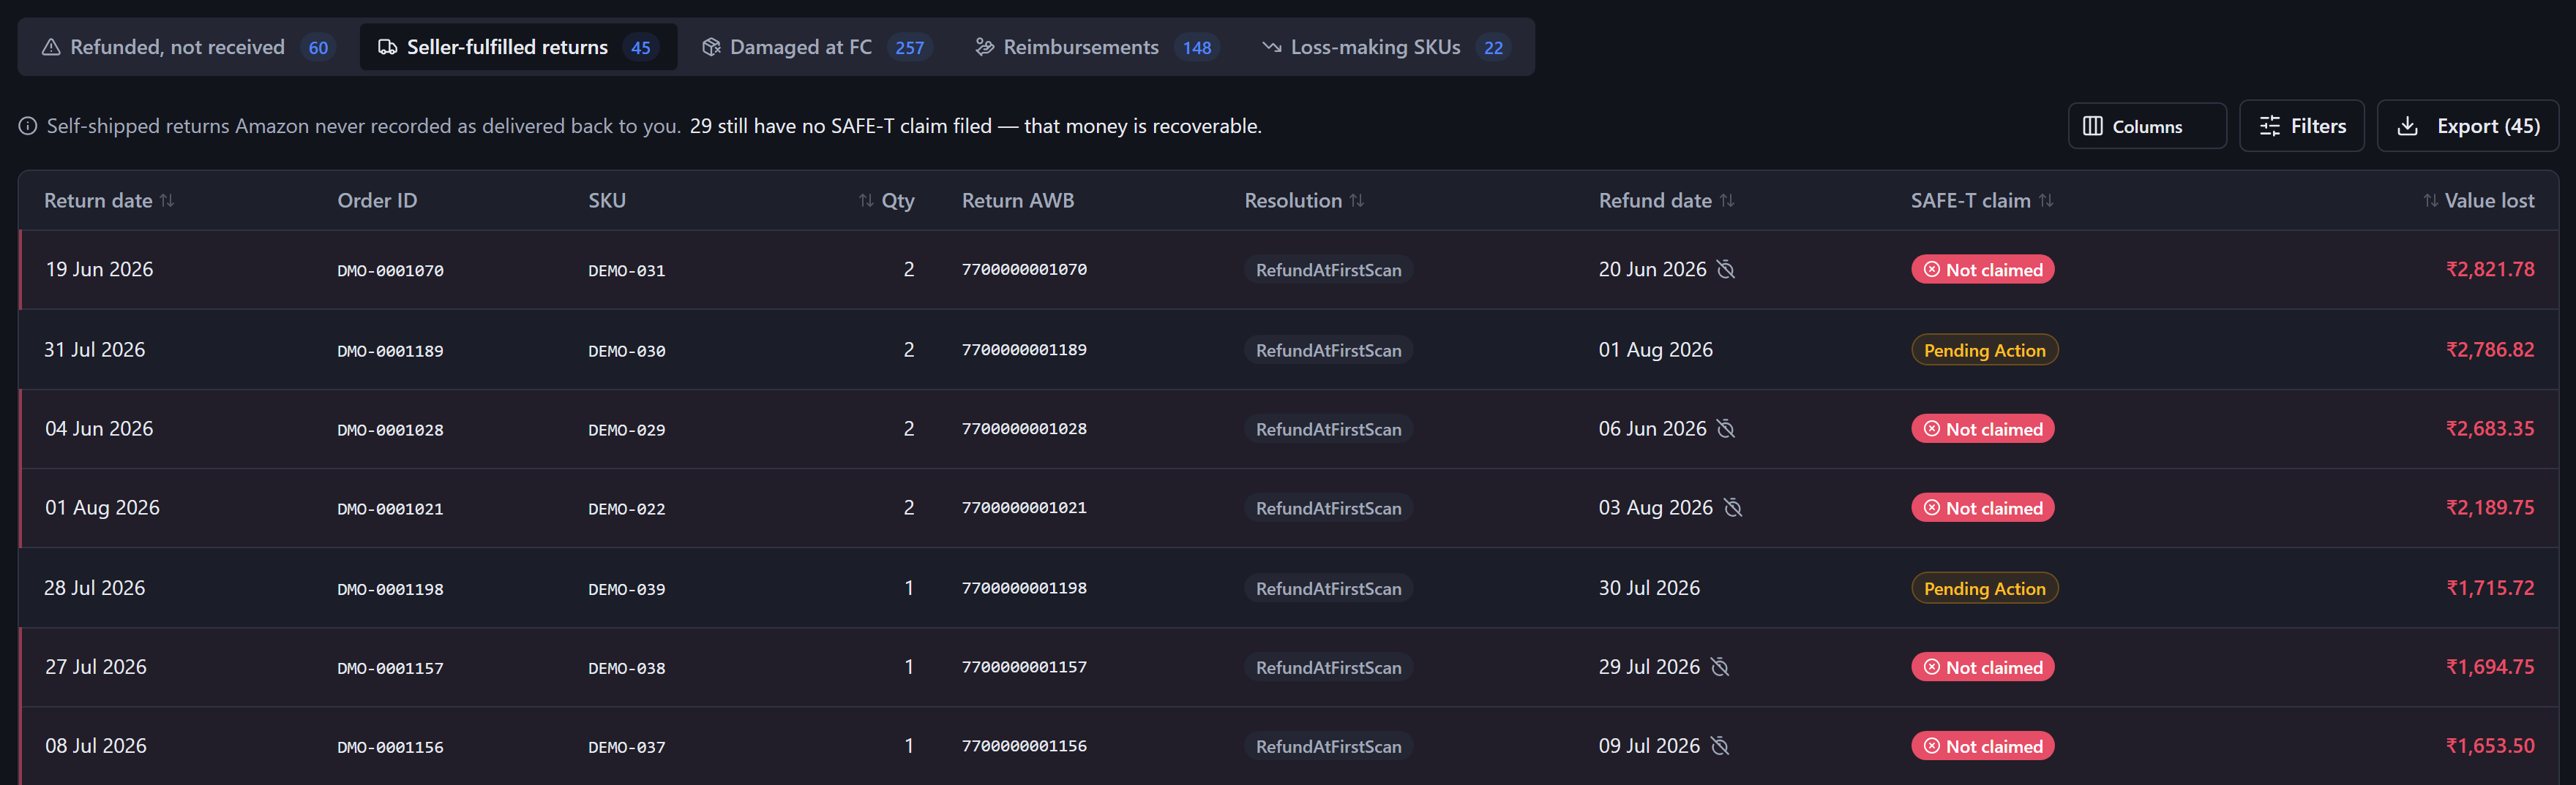The image size is (2576, 785).
Task: Click return AWB 7700000001070
Action: click(x=1024, y=269)
